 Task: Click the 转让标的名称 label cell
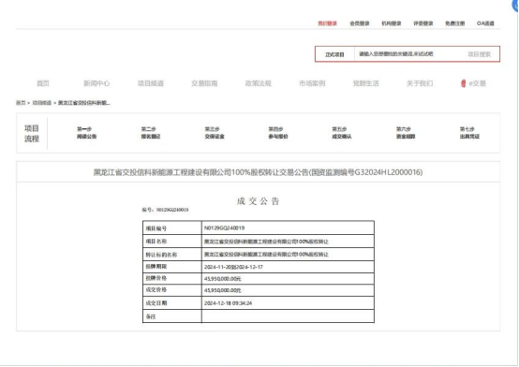coord(172,255)
